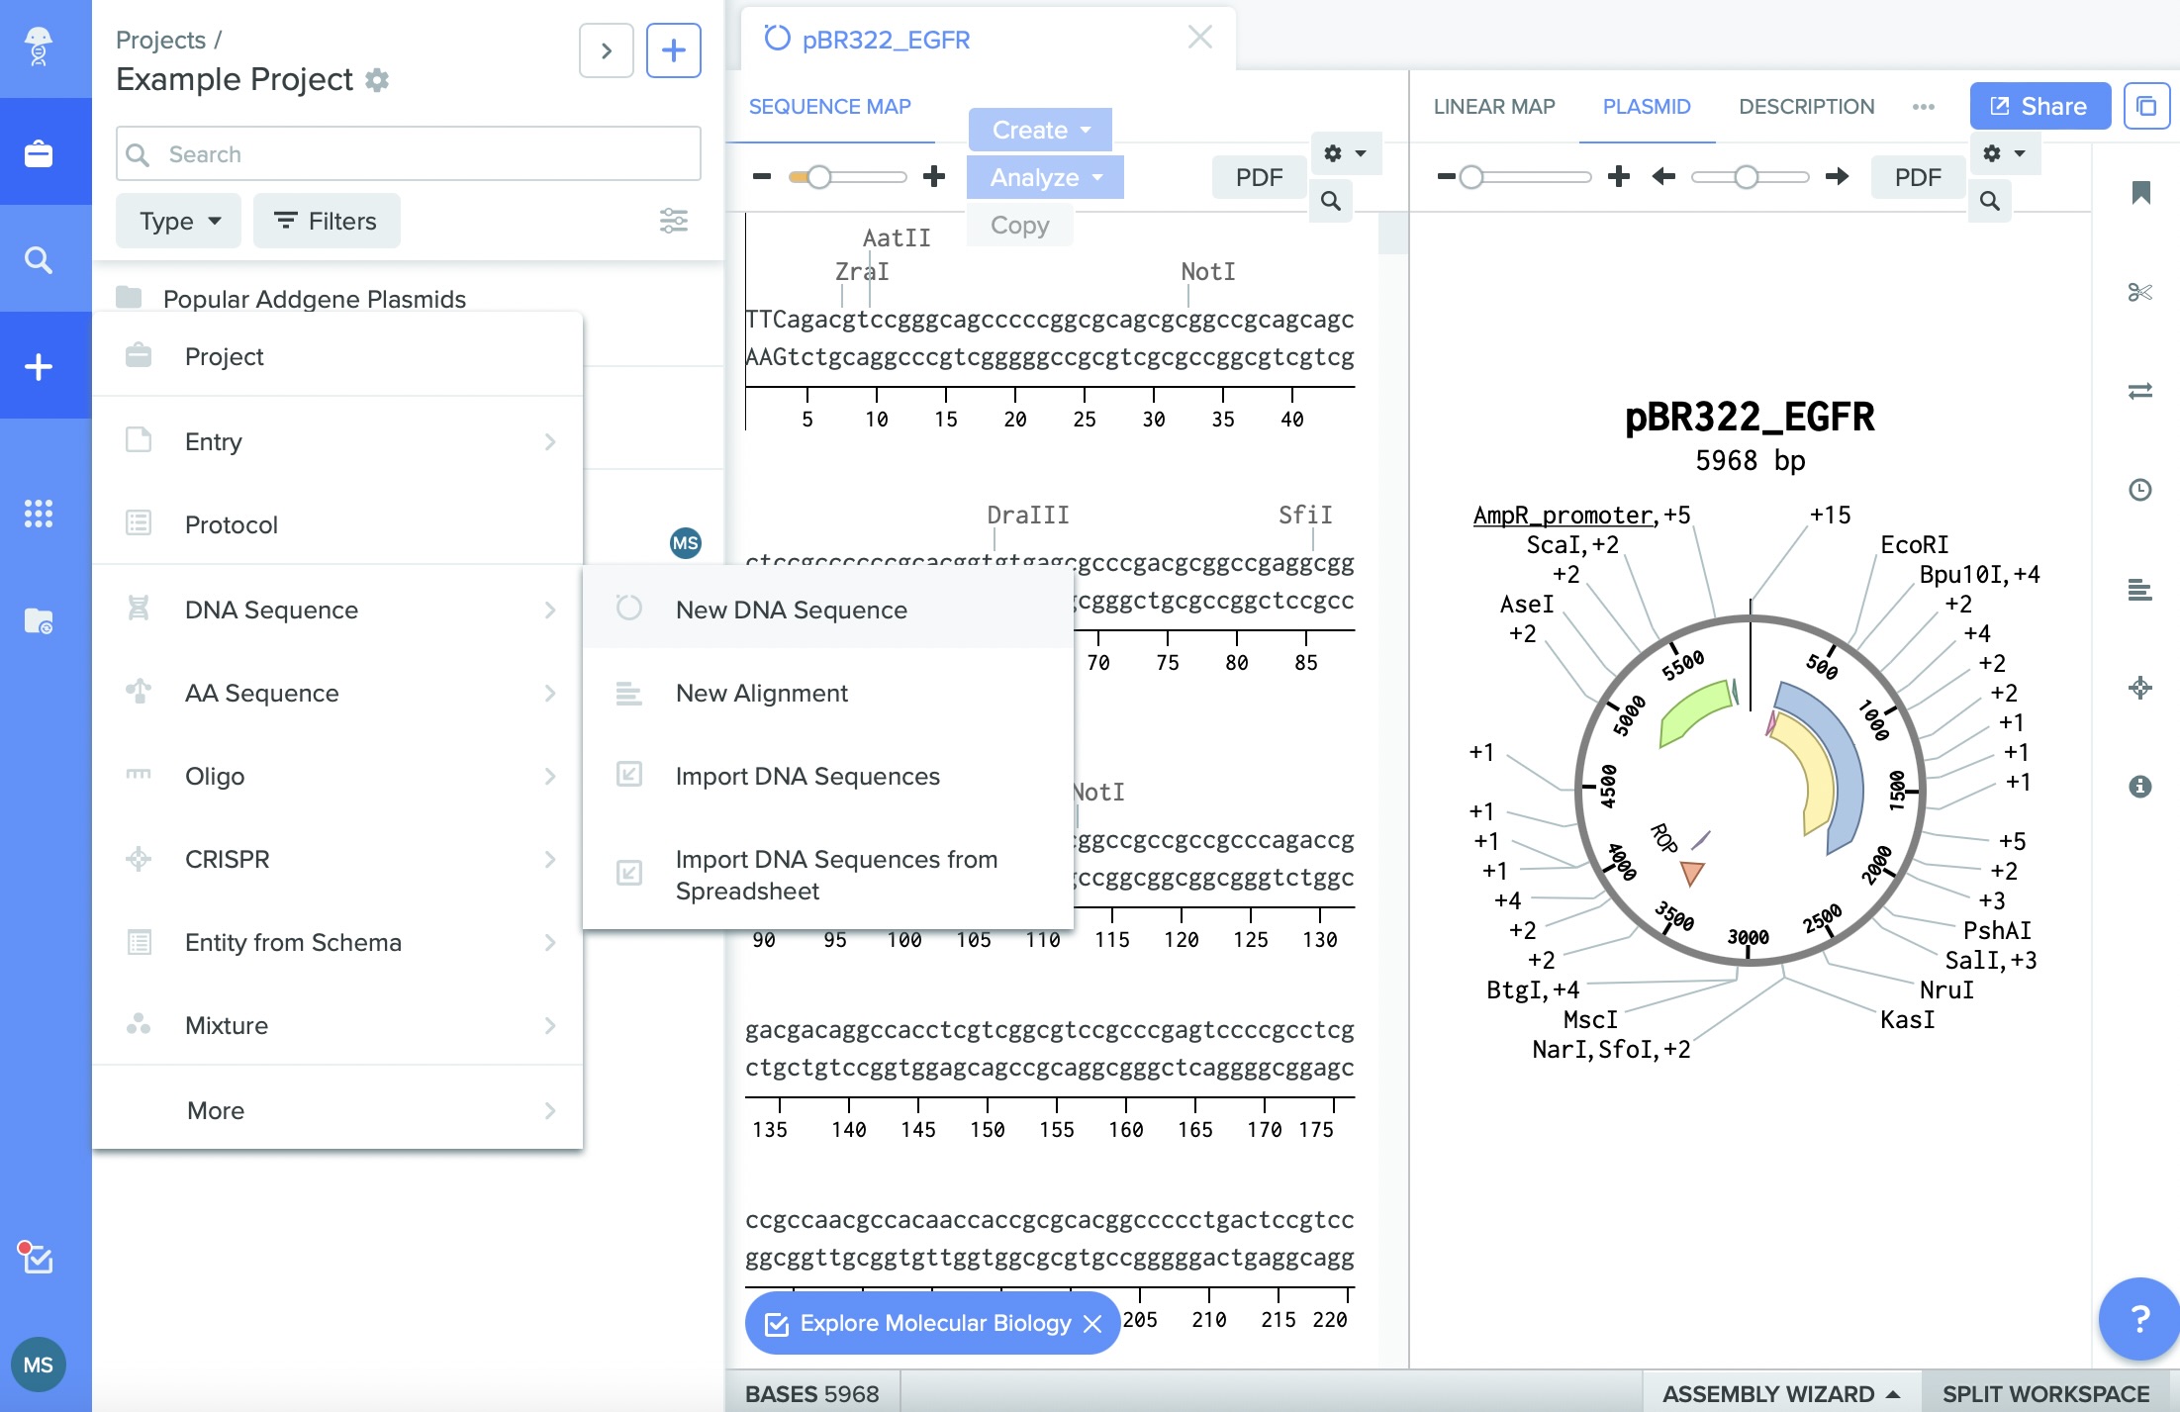
Task: Export sequence map PDF button
Action: tap(1259, 177)
